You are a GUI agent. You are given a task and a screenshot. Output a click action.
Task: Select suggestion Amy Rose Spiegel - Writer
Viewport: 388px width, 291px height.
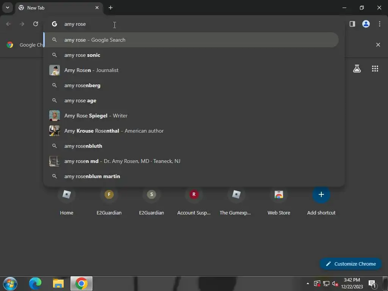coord(191,116)
